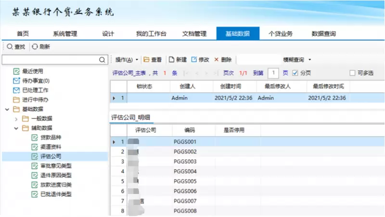The image size is (385, 217).
Task: Click the 修改 edit icon
Action: 194,60
